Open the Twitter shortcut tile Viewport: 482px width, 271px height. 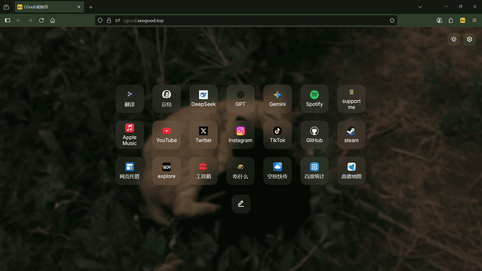tap(204, 135)
